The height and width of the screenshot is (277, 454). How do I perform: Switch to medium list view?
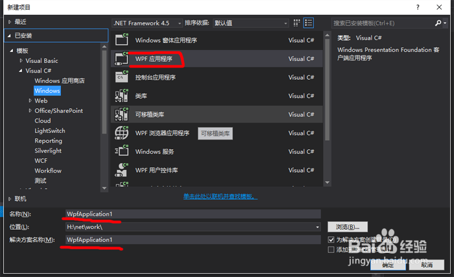[308, 23]
